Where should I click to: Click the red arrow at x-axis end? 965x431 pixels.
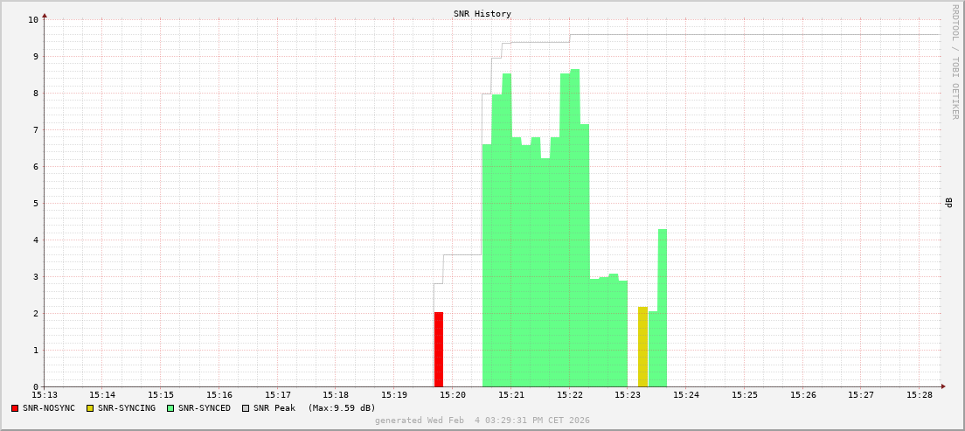[x=943, y=386]
